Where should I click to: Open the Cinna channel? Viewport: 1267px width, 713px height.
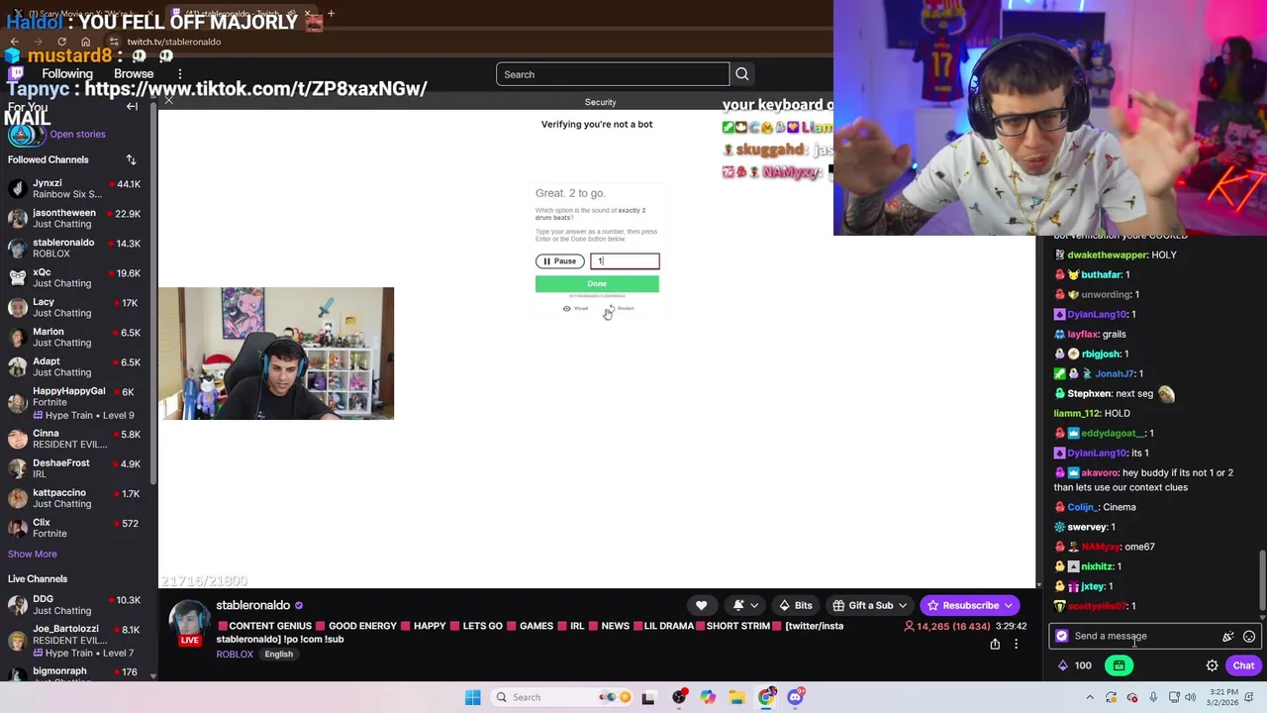(x=75, y=439)
